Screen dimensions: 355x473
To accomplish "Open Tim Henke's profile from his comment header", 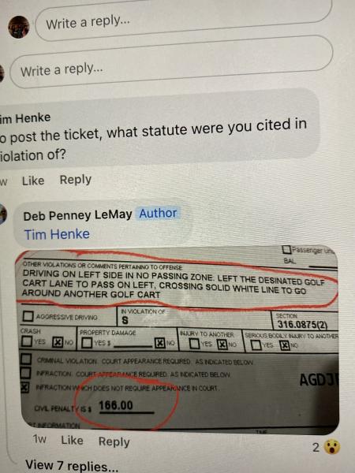I will 25,117.
